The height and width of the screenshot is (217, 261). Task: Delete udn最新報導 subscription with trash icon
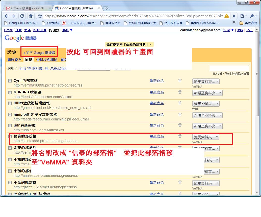click(x=180, y=125)
